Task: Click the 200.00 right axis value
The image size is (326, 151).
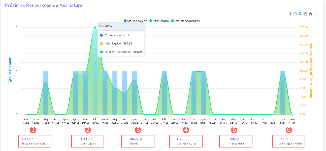Action: [x=304, y=27]
